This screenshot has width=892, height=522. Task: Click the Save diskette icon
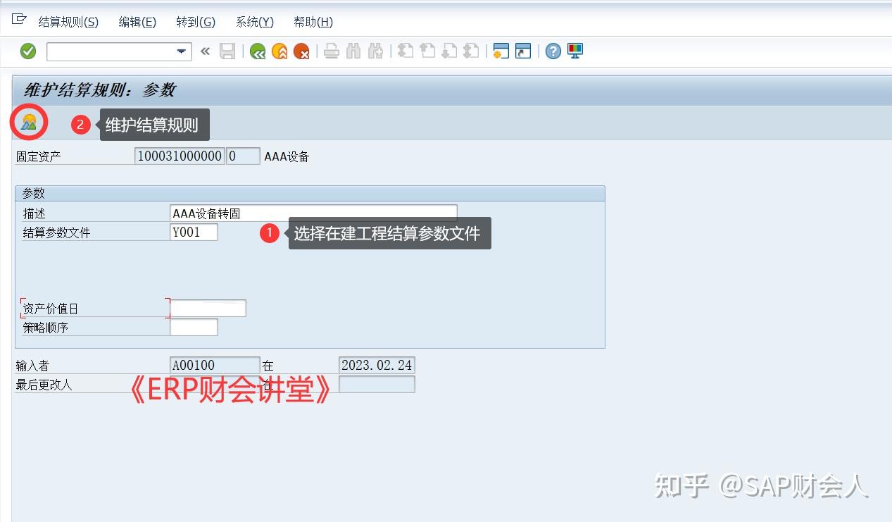(227, 51)
